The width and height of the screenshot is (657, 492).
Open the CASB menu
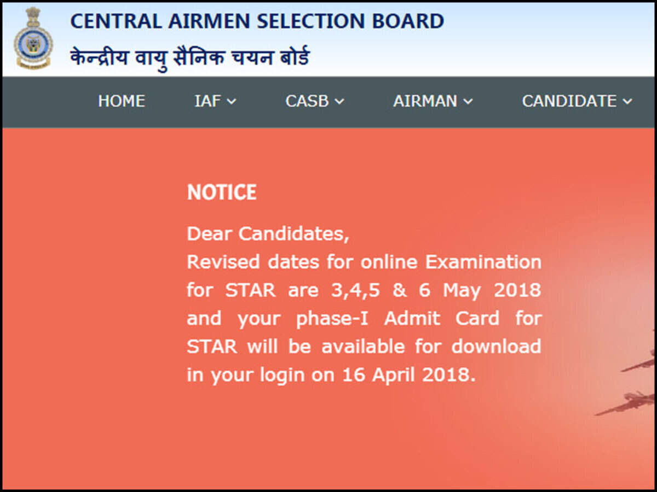click(308, 101)
